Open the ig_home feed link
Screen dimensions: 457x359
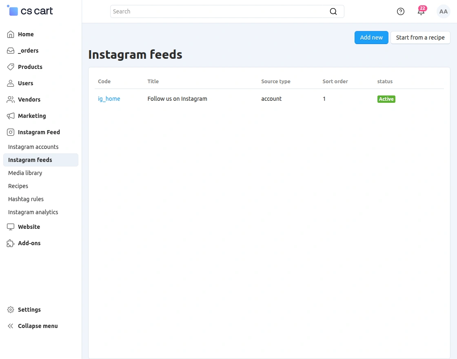[x=109, y=99]
